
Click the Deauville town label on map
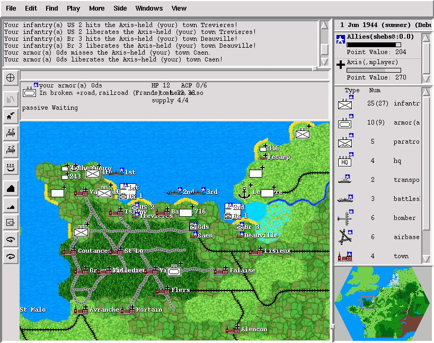tap(261, 235)
